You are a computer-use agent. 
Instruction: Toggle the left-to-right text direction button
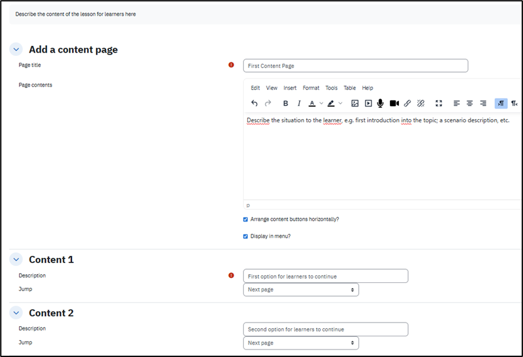pos(500,104)
